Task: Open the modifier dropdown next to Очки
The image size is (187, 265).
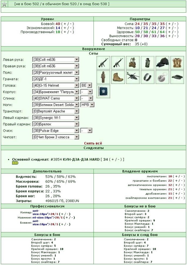Action: 86,130
